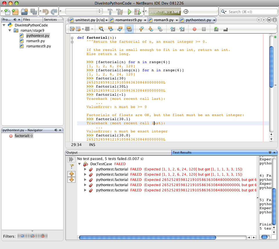Expand the last pythontest.factorial failed row
This screenshot has width=279, height=249.
pyautogui.click(x=85, y=190)
